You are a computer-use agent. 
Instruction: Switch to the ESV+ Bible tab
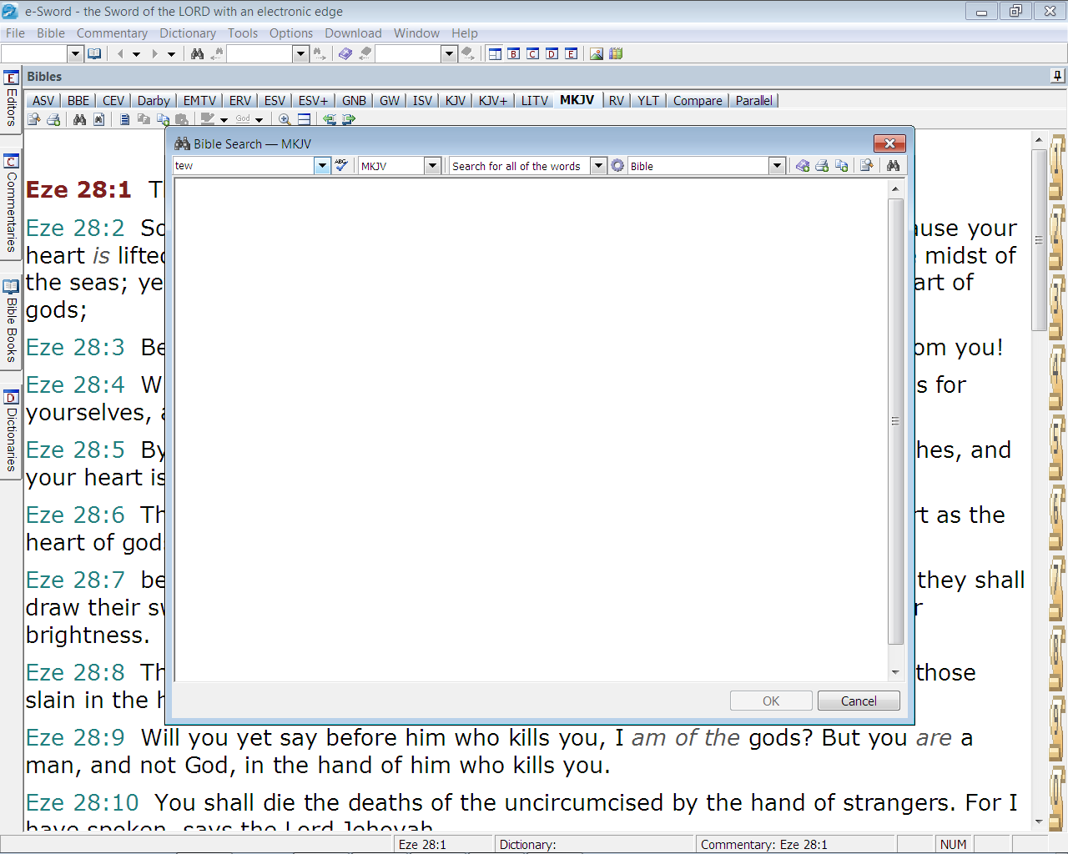coord(314,100)
